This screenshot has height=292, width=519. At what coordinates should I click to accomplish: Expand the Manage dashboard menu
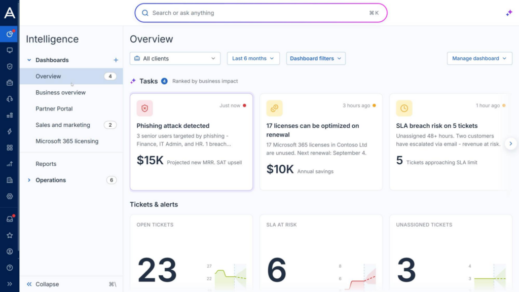click(x=479, y=58)
